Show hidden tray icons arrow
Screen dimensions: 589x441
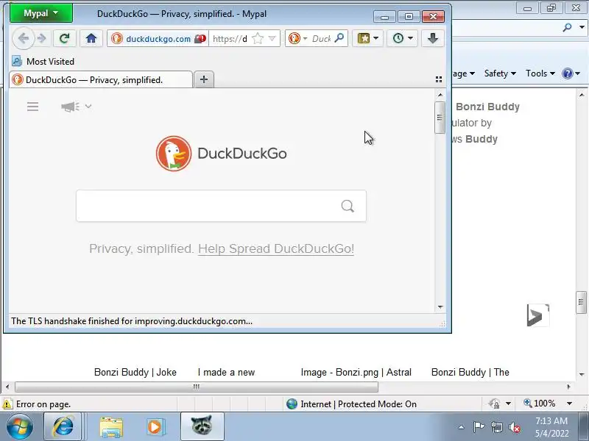pos(462,427)
